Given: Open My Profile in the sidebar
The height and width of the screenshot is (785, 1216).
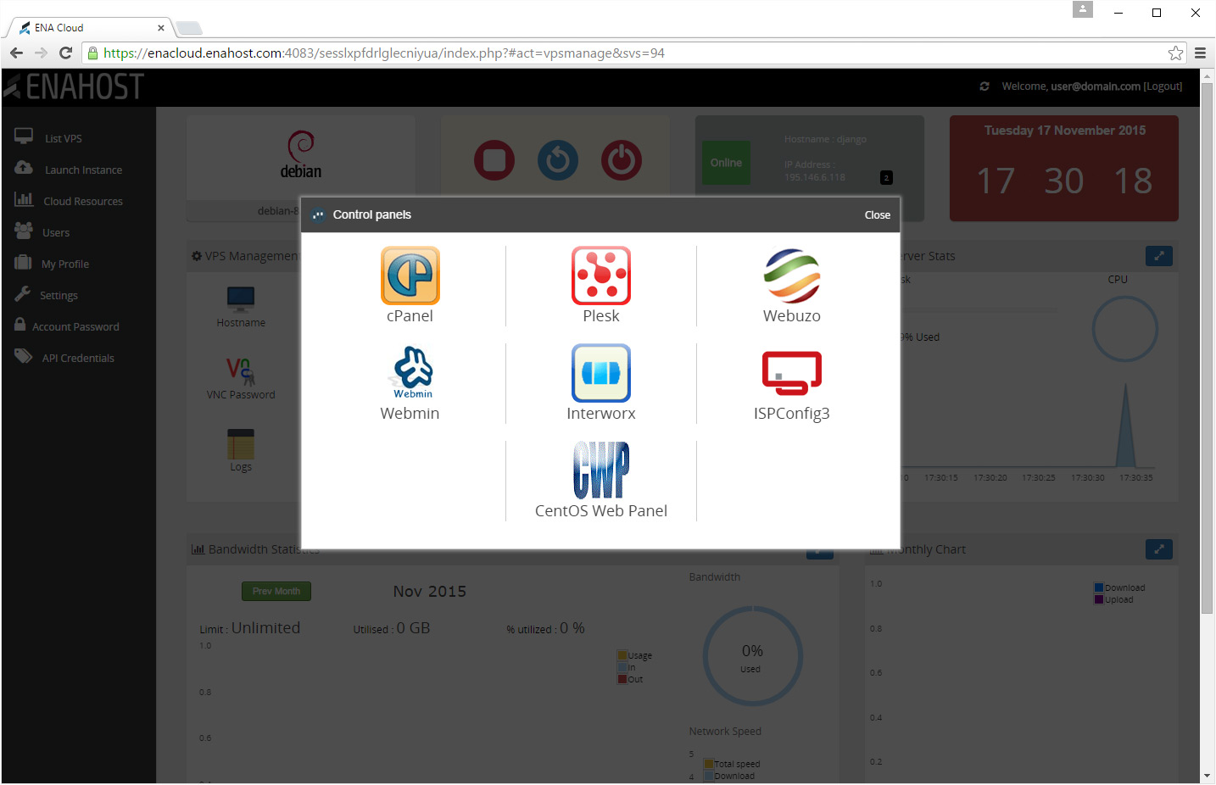Looking at the screenshot, I should click(65, 264).
